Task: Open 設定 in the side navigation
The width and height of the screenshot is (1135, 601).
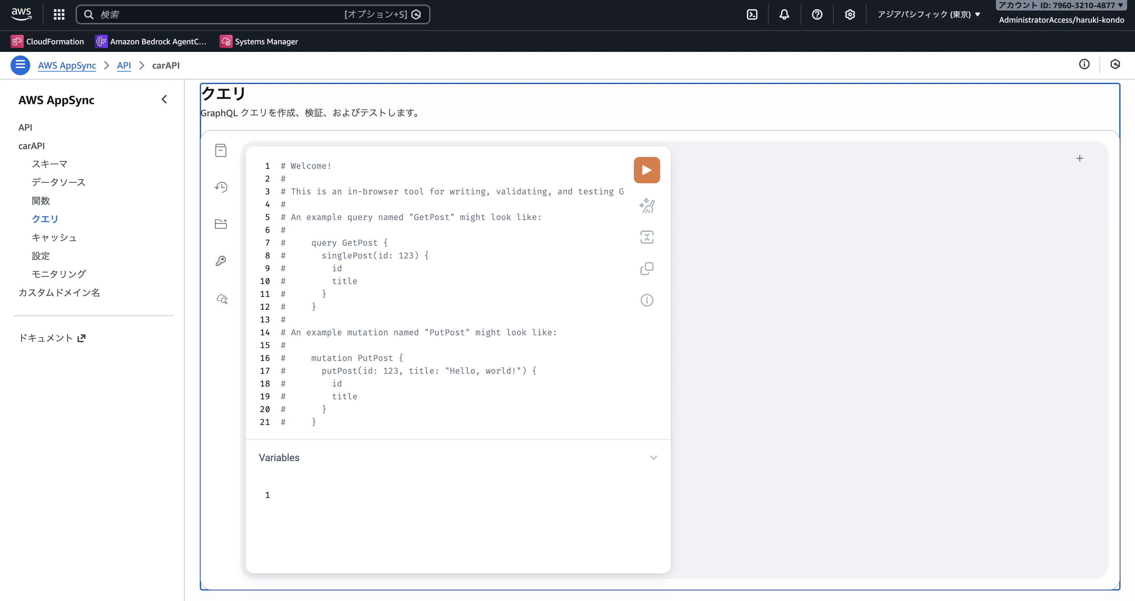Action: [x=40, y=256]
